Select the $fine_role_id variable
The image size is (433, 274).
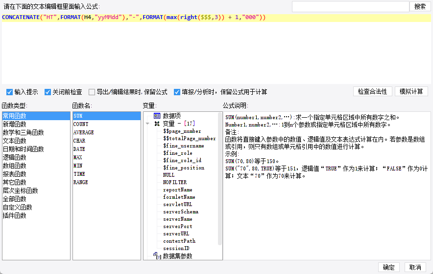point(182,160)
